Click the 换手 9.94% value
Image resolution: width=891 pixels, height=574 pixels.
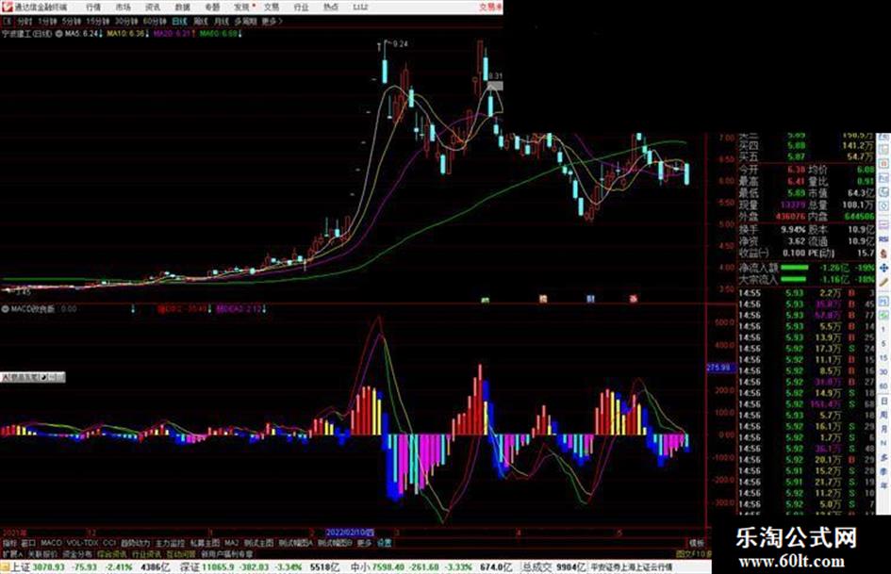click(793, 230)
